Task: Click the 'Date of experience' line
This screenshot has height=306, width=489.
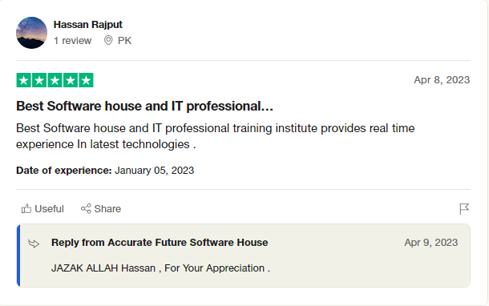Action: [x=105, y=171]
